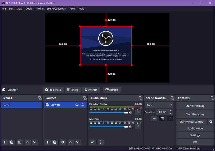Select the Scene item in Scenes list
This screenshot has width=215, height=151.
click(21, 105)
